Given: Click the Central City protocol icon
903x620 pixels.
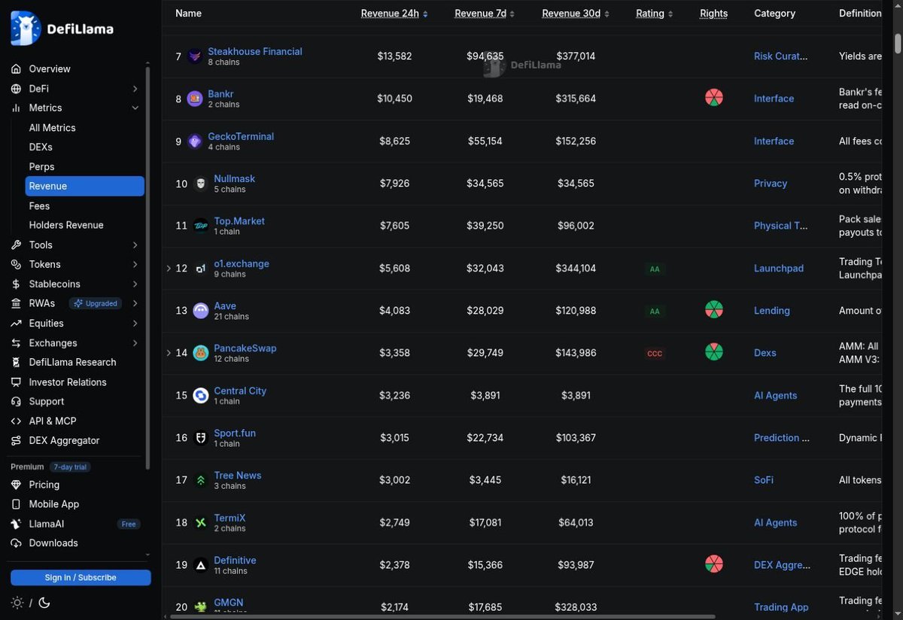Looking at the screenshot, I should point(201,396).
